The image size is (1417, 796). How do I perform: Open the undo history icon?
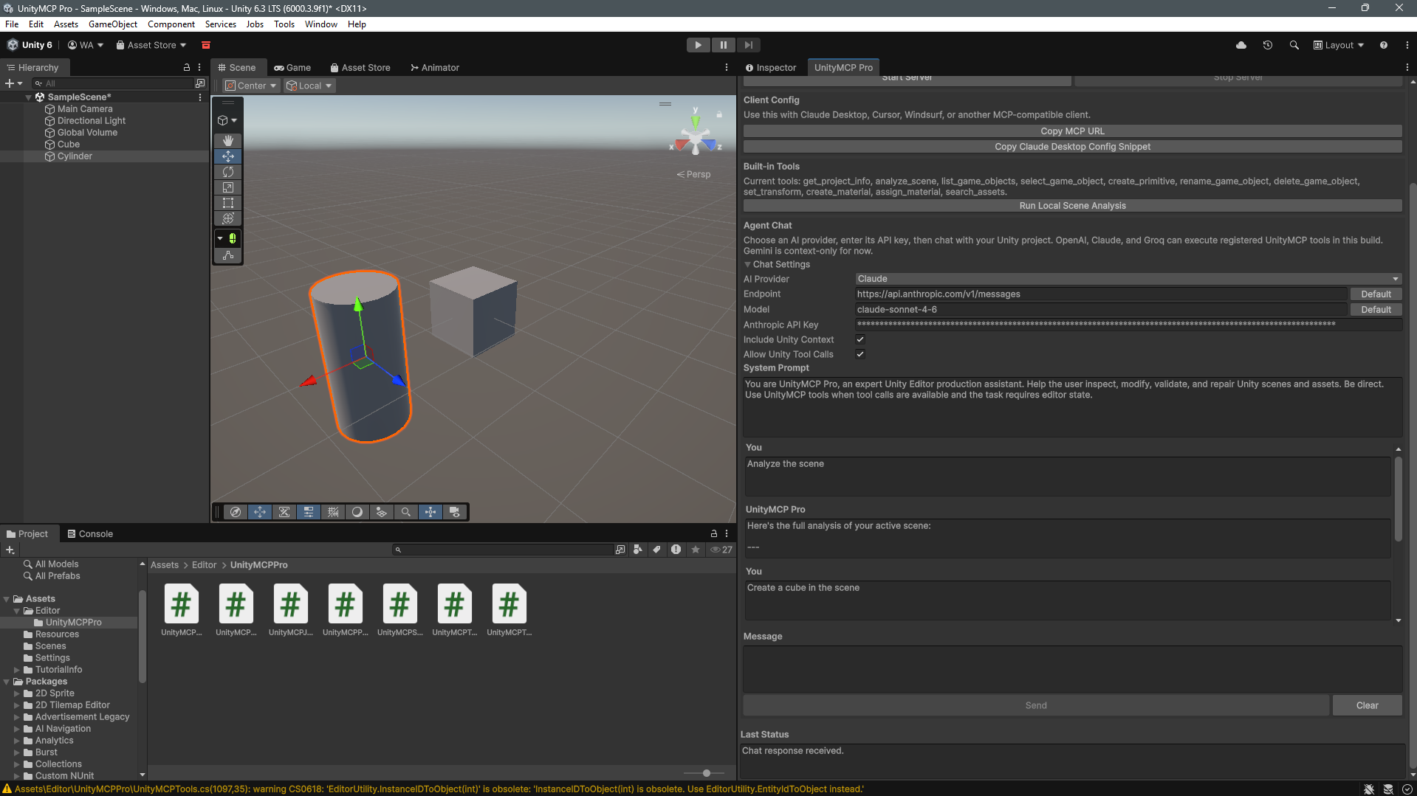1268,45
